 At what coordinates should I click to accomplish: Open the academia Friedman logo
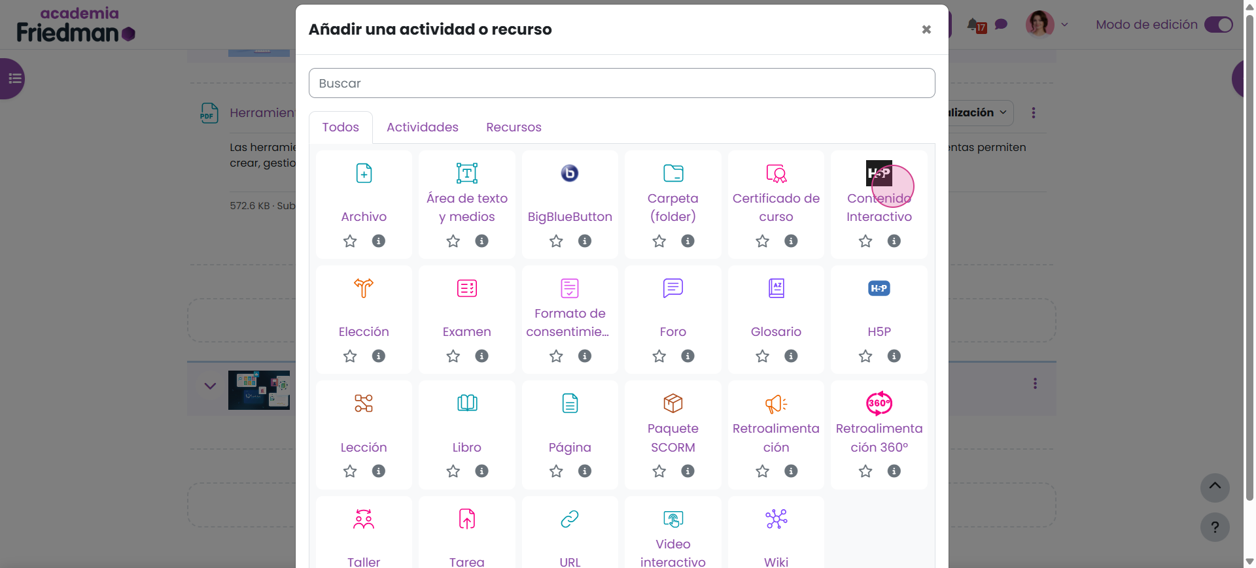click(x=75, y=25)
